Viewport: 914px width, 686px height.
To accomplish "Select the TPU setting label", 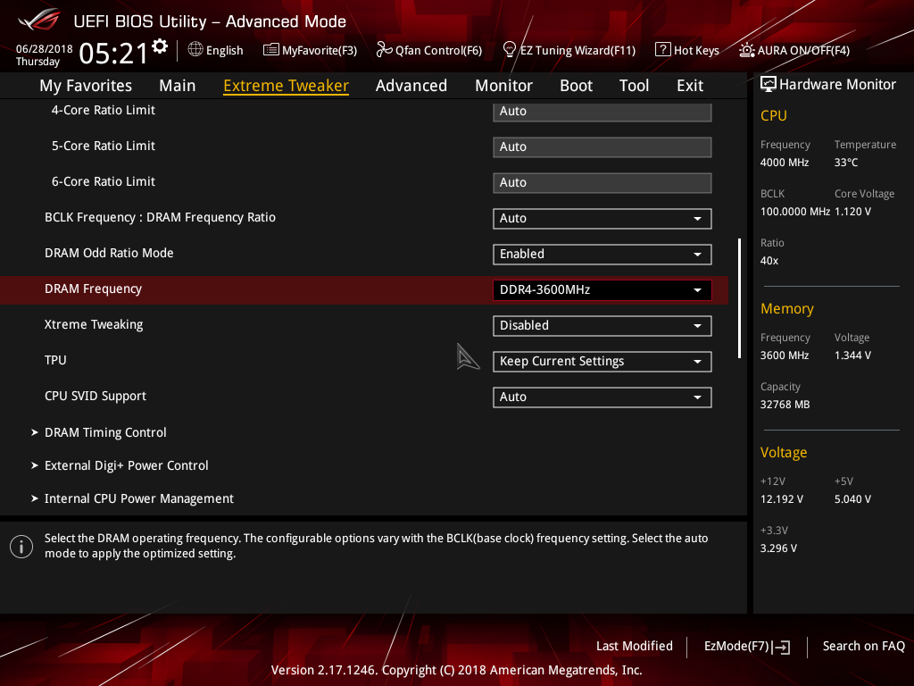I will tap(55, 360).
